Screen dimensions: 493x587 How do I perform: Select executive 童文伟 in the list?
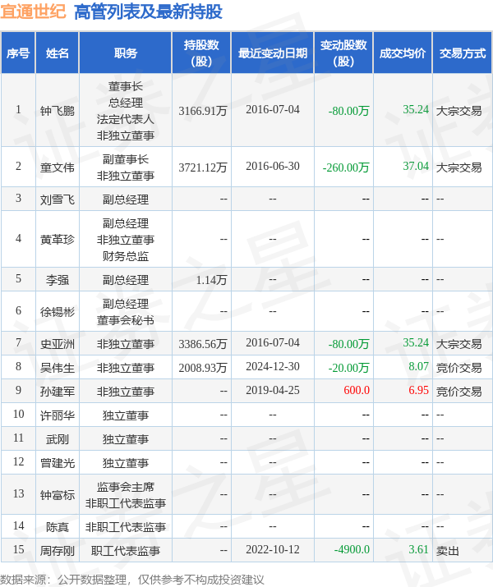coord(58,167)
